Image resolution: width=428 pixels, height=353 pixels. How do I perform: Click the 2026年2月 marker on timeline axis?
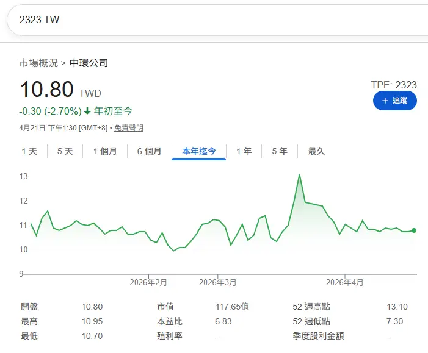tap(148, 282)
